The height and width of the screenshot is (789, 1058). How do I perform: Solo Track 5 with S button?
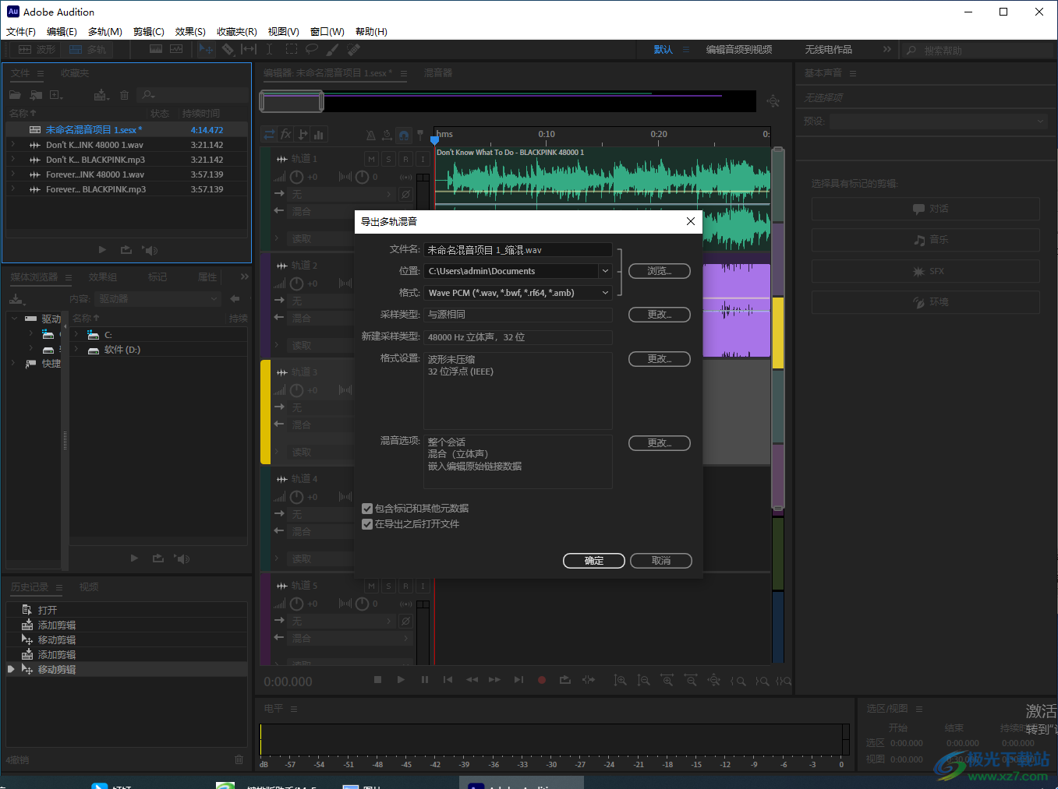[388, 586]
